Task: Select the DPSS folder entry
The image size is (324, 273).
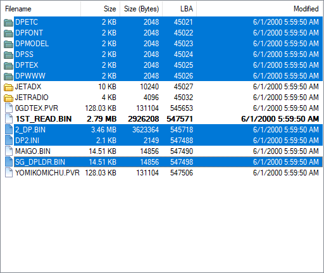Action: (x=168, y=54)
